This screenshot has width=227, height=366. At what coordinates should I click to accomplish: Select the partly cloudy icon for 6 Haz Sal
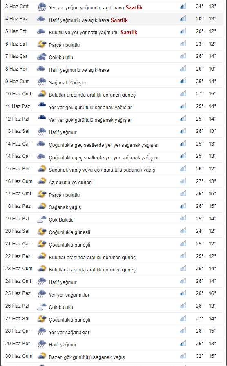point(42,44)
